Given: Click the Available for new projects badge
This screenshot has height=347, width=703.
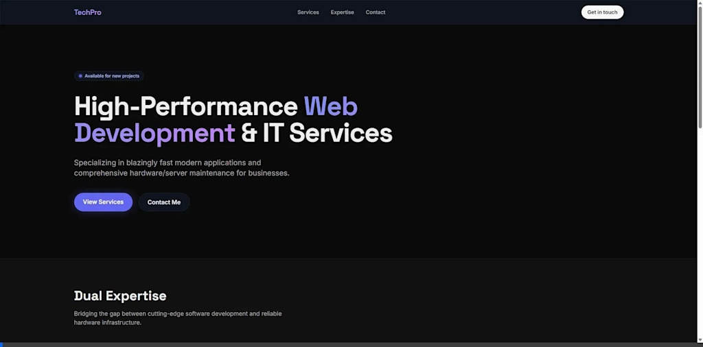Looking at the screenshot, I should [109, 76].
